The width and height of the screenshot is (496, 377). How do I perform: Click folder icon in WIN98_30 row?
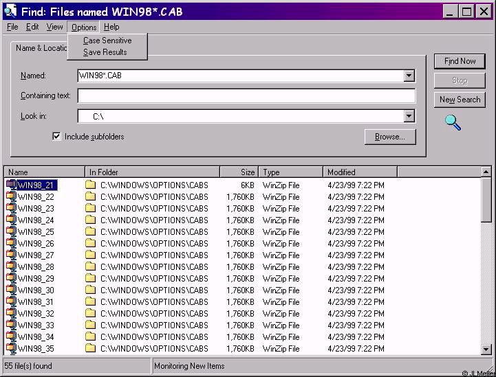pos(91,290)
